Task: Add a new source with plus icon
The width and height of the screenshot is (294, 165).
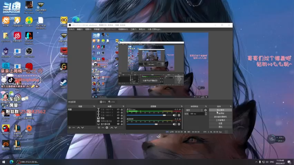Action: 99,128
